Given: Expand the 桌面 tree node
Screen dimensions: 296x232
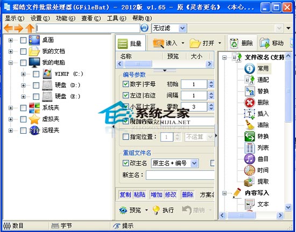Looking at the screenshot, I should tap(11, 40).
